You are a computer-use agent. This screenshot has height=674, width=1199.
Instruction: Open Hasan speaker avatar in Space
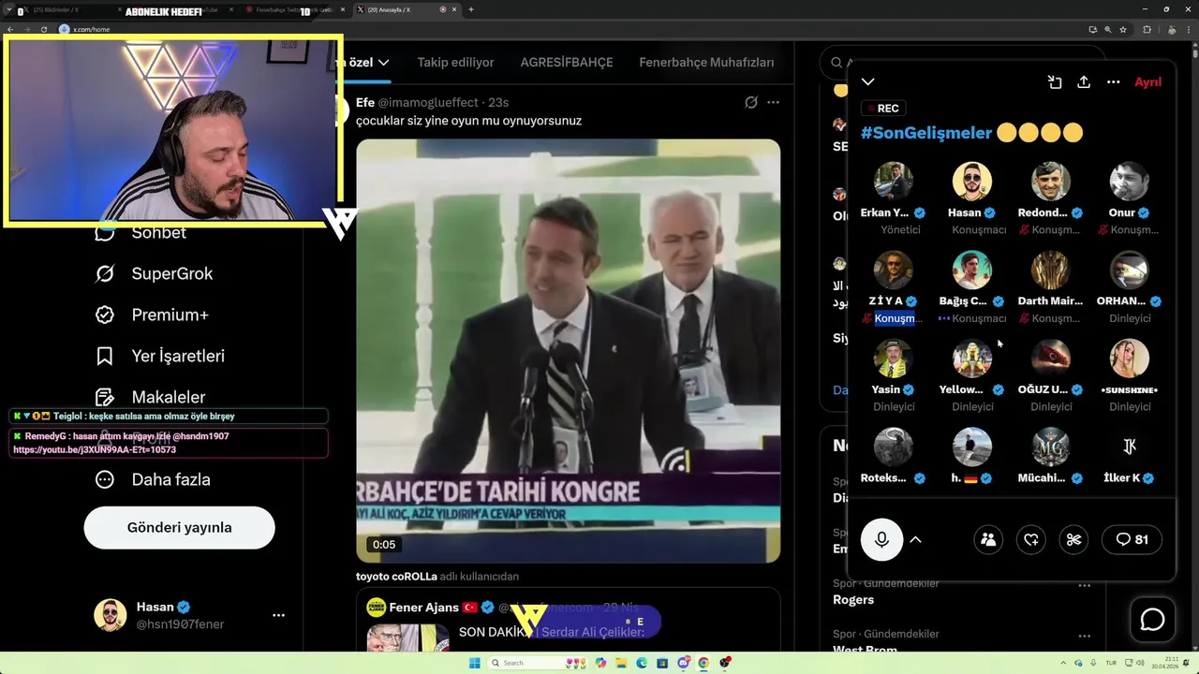[x=972, y=182]
